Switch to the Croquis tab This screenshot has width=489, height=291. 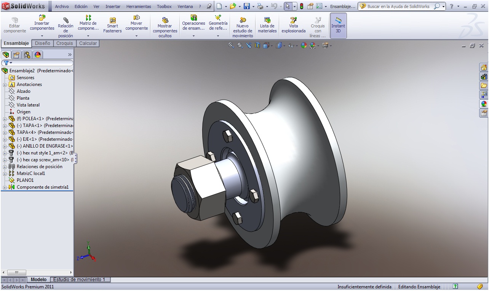[x=65, y=43]
